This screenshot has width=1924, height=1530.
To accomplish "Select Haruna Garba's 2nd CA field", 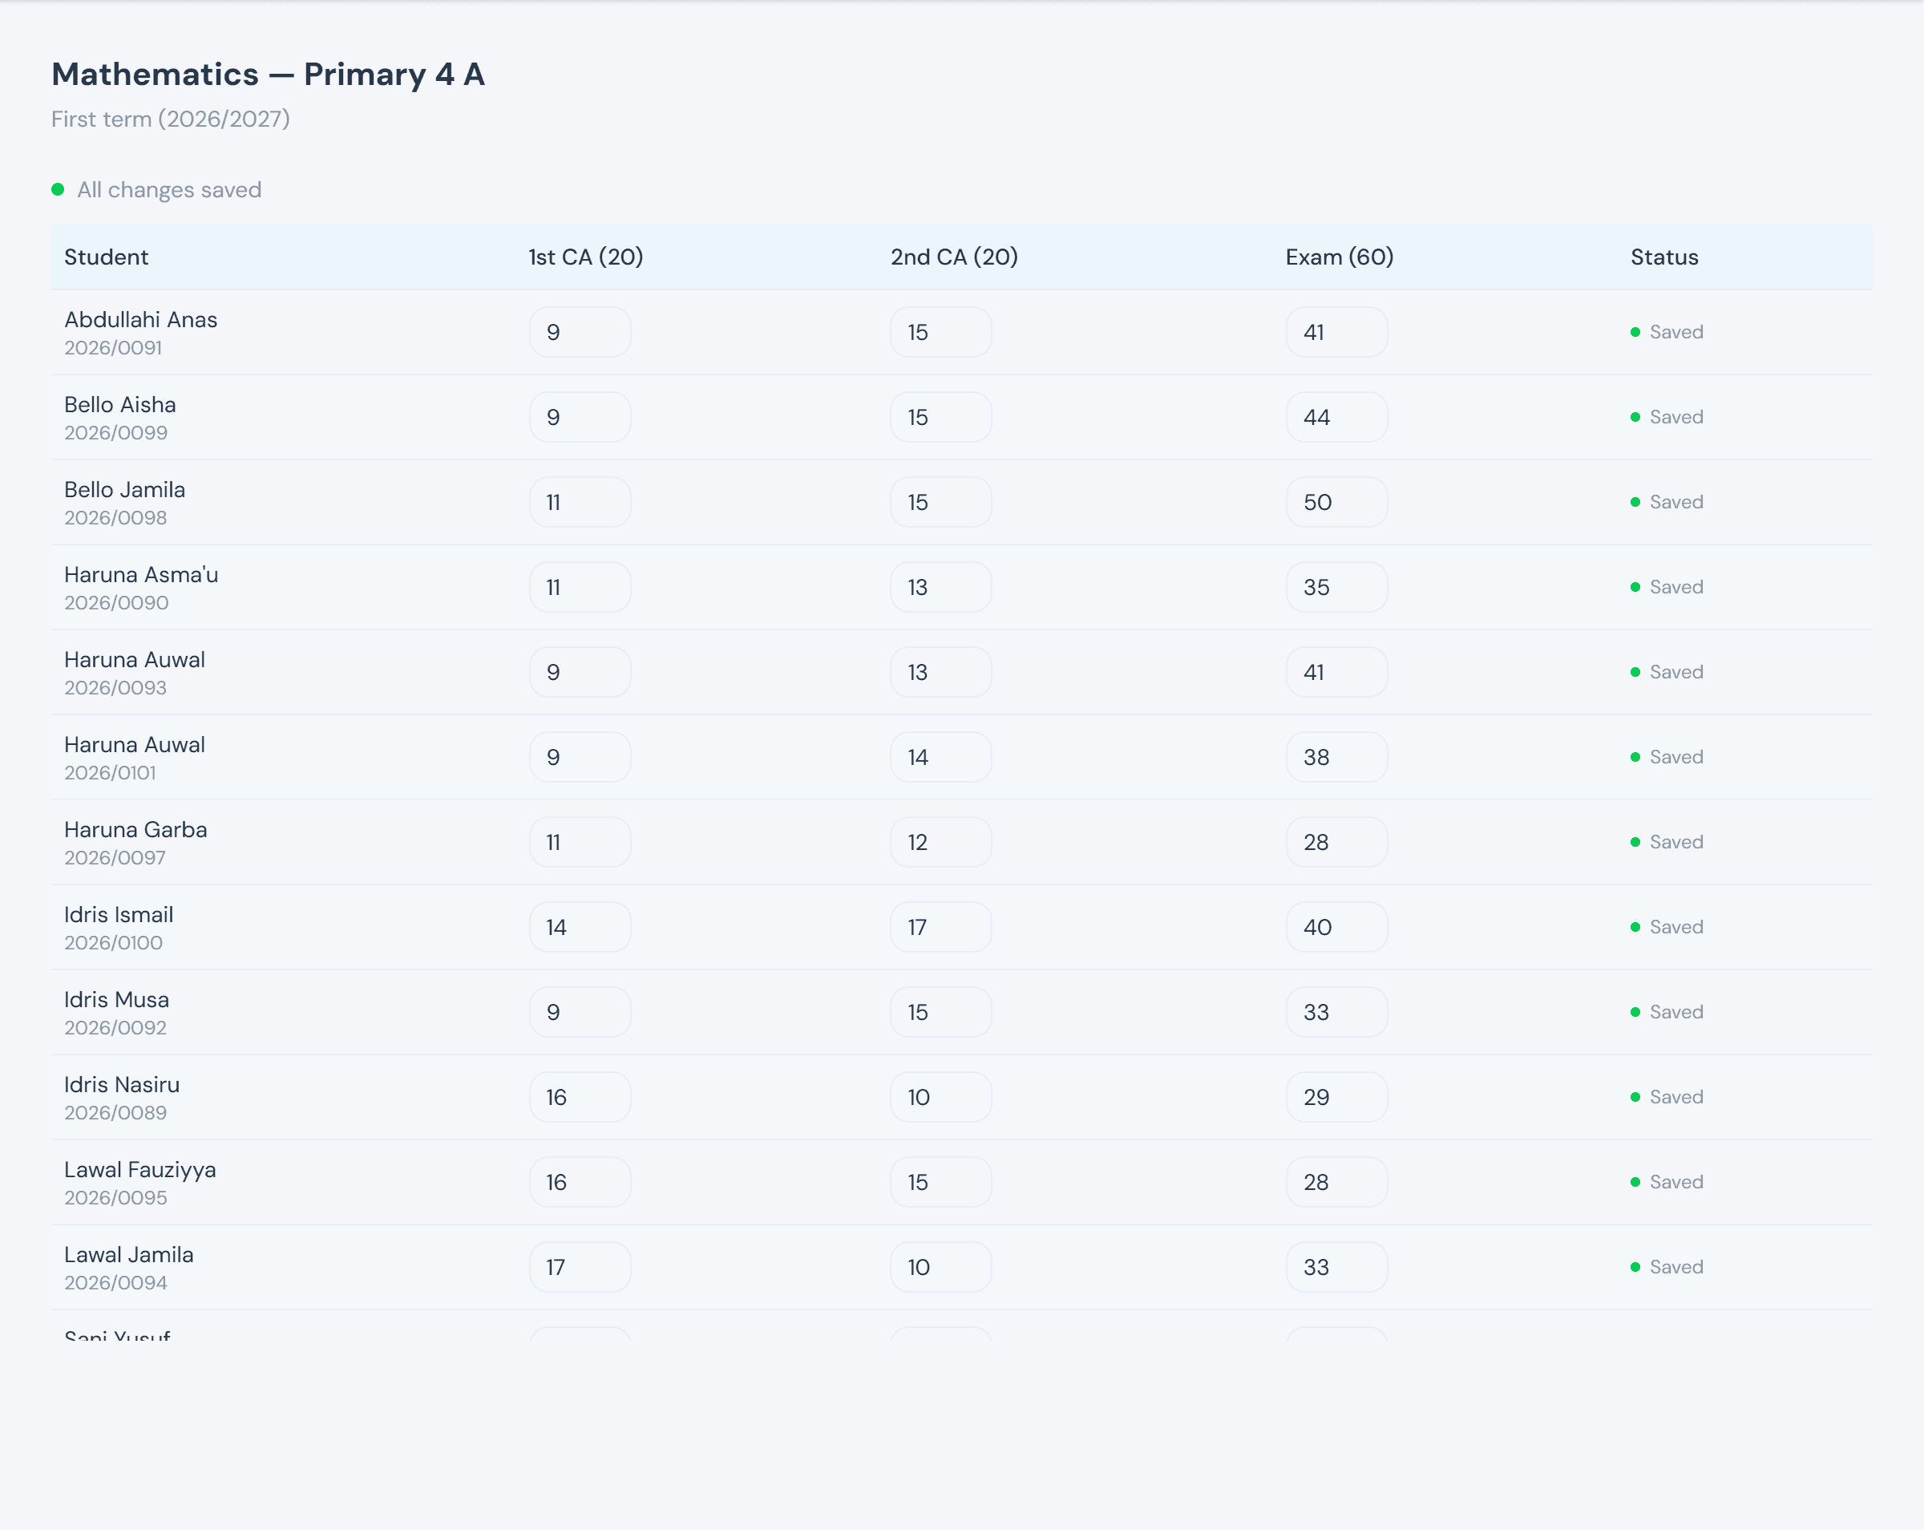I will click(x=940, y=842).
